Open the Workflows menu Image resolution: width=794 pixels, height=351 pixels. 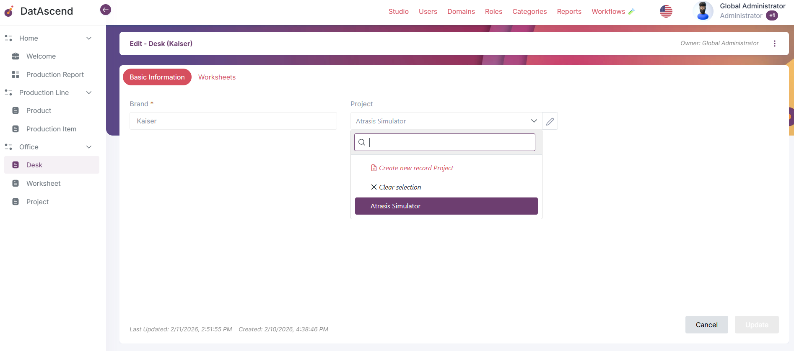(x=608, y=11)
